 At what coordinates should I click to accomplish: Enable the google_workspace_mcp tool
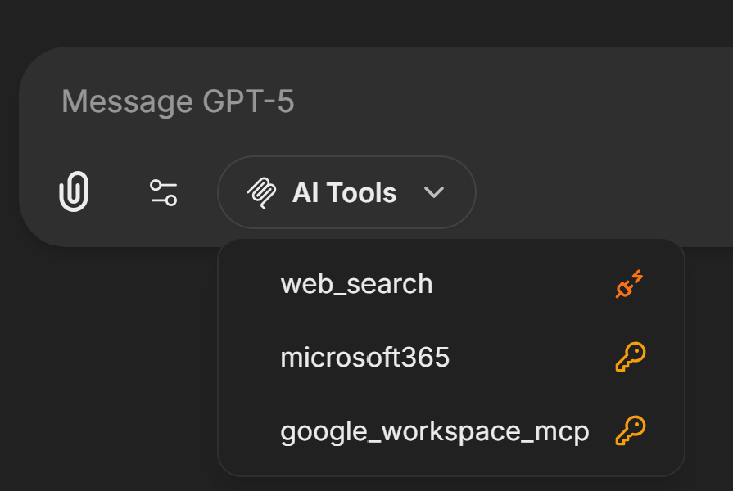434,431
